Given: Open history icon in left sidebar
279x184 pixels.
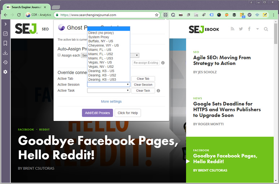Looking at the screenshot, I should point(5,62).
